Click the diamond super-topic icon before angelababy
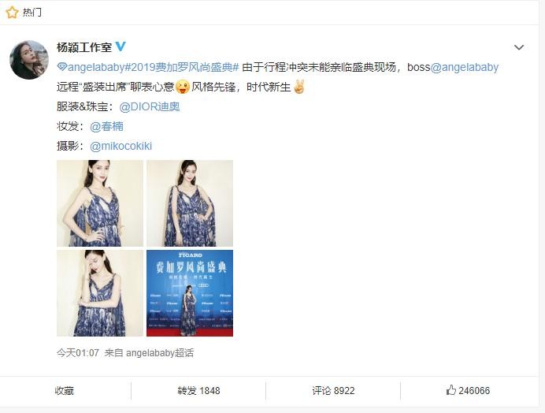Screen dimensions: 545x413 click(61, 67)
